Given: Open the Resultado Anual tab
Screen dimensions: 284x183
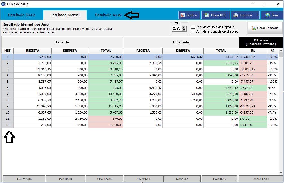Looking at the screenshot, I should (108, 15).
